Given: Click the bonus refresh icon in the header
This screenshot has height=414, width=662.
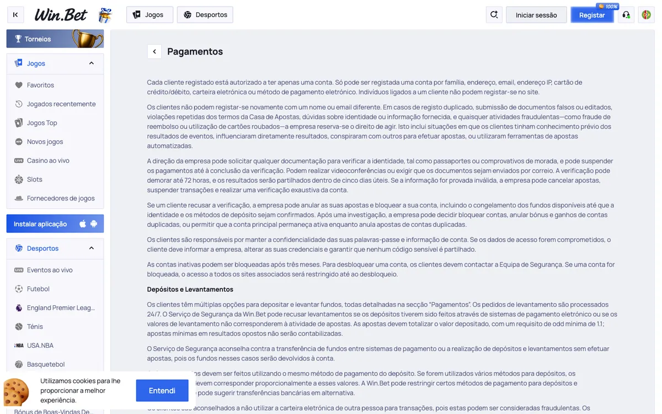Looking at the screenshot, I should pyautogui.click(x=494, y=15).
